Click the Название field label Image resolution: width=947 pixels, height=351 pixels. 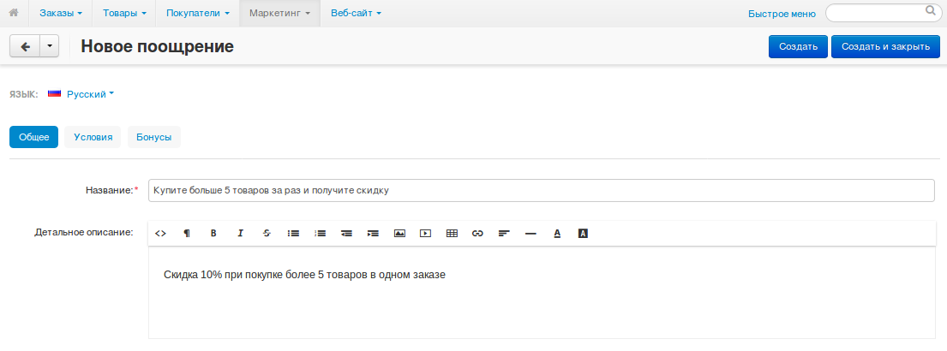(x=110, y=190)
